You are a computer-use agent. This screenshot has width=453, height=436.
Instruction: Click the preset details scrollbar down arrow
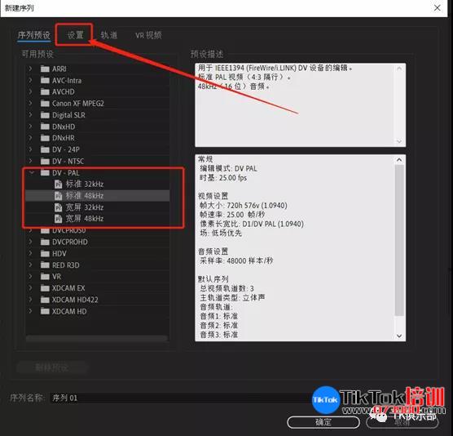click(399, 336)
